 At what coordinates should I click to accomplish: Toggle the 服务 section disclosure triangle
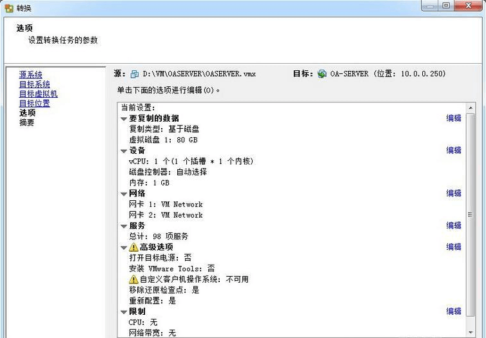(x=124, y=226)
